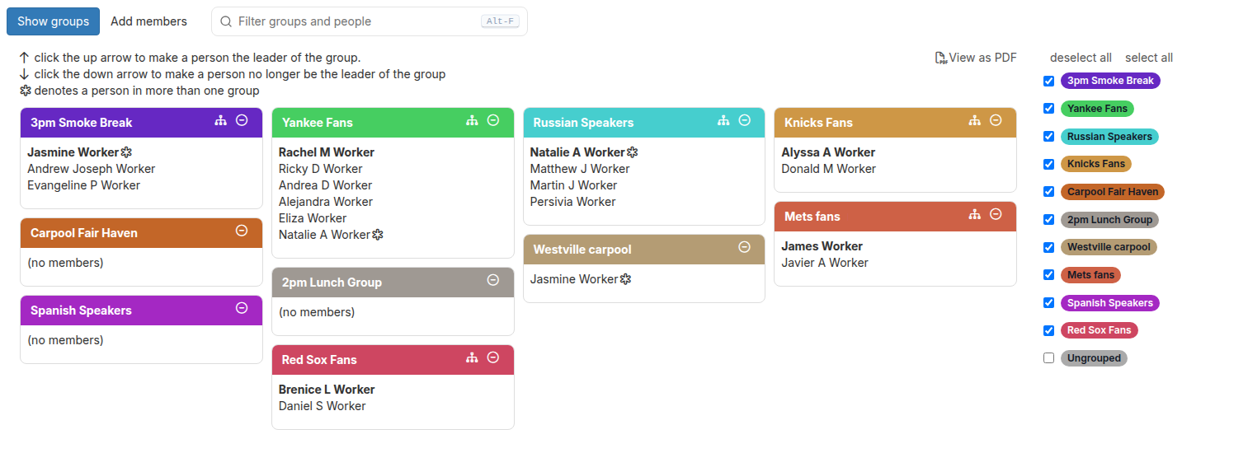Image resolution: width=1248 pixels, height=453 pixels.
Task: Collapse the Westville carpool group card
Action: tap(745, 247)
